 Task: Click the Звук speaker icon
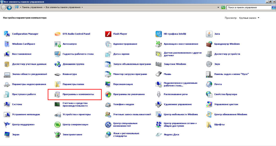coord(209,64)
